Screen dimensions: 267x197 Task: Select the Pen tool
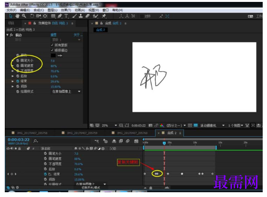point(60,16)
